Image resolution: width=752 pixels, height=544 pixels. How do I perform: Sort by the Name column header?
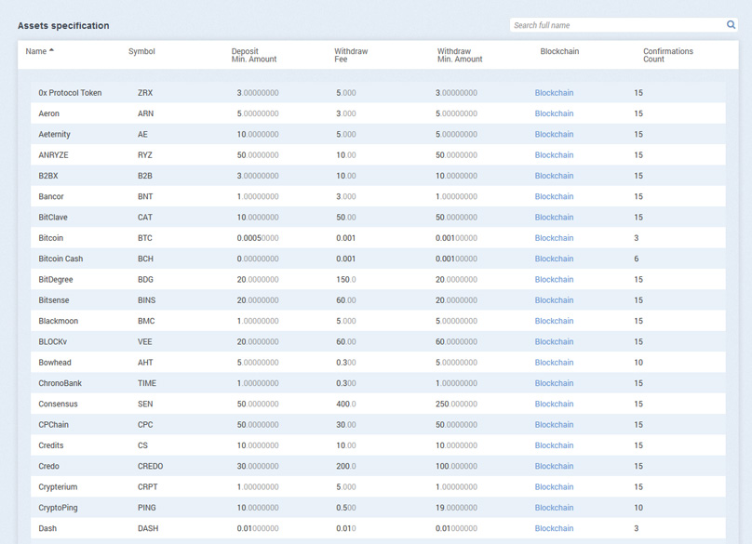[x=36, y=51]
